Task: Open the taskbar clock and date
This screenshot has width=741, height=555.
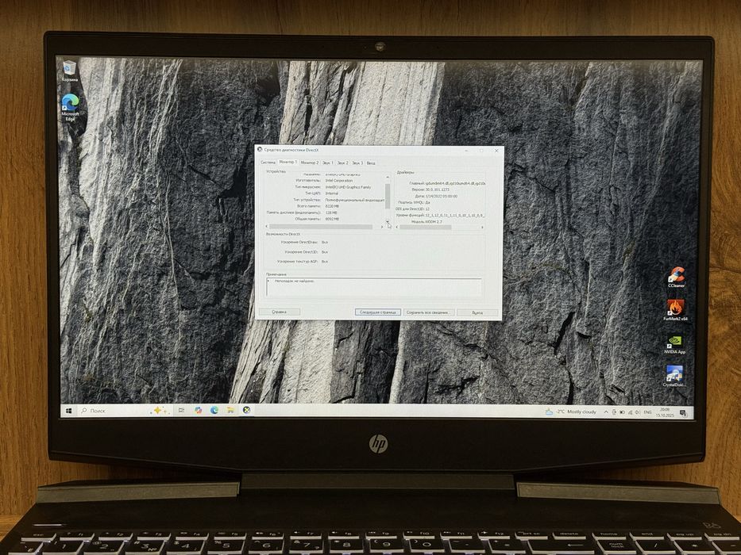Action: coord(665,412)
